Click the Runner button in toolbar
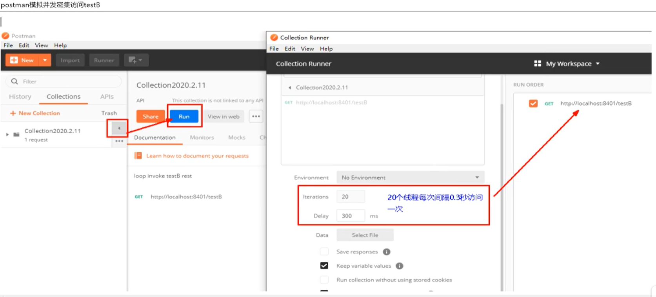Image resolution: width=656 pixels, height=297 pixels. (104, 60)
